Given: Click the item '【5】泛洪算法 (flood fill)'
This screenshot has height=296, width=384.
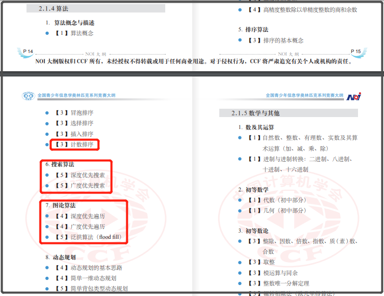Looking at the screenshot, I should [x=88, y=237].
